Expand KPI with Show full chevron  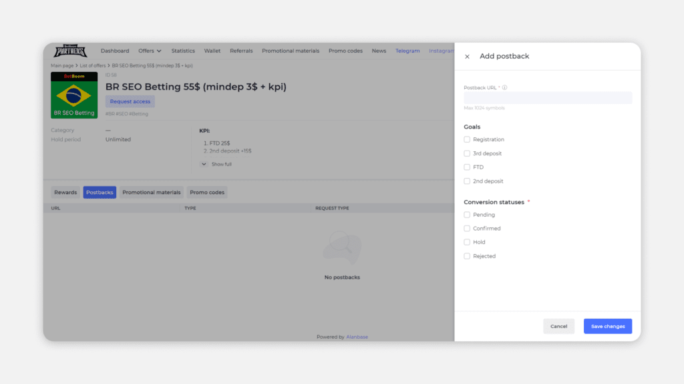pos(204,164)
